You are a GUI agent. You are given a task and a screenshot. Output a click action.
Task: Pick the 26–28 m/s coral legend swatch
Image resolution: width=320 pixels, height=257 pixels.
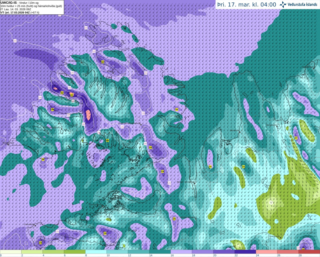pyautogui.click(x=288, y=252)
